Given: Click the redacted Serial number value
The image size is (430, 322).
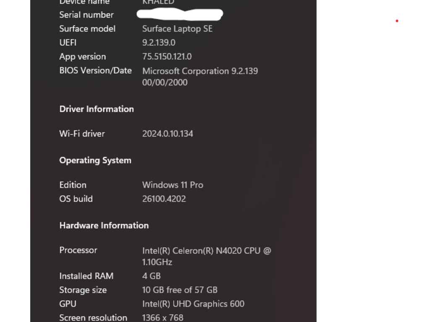Looking at the screenshot, I should point(180,14).
